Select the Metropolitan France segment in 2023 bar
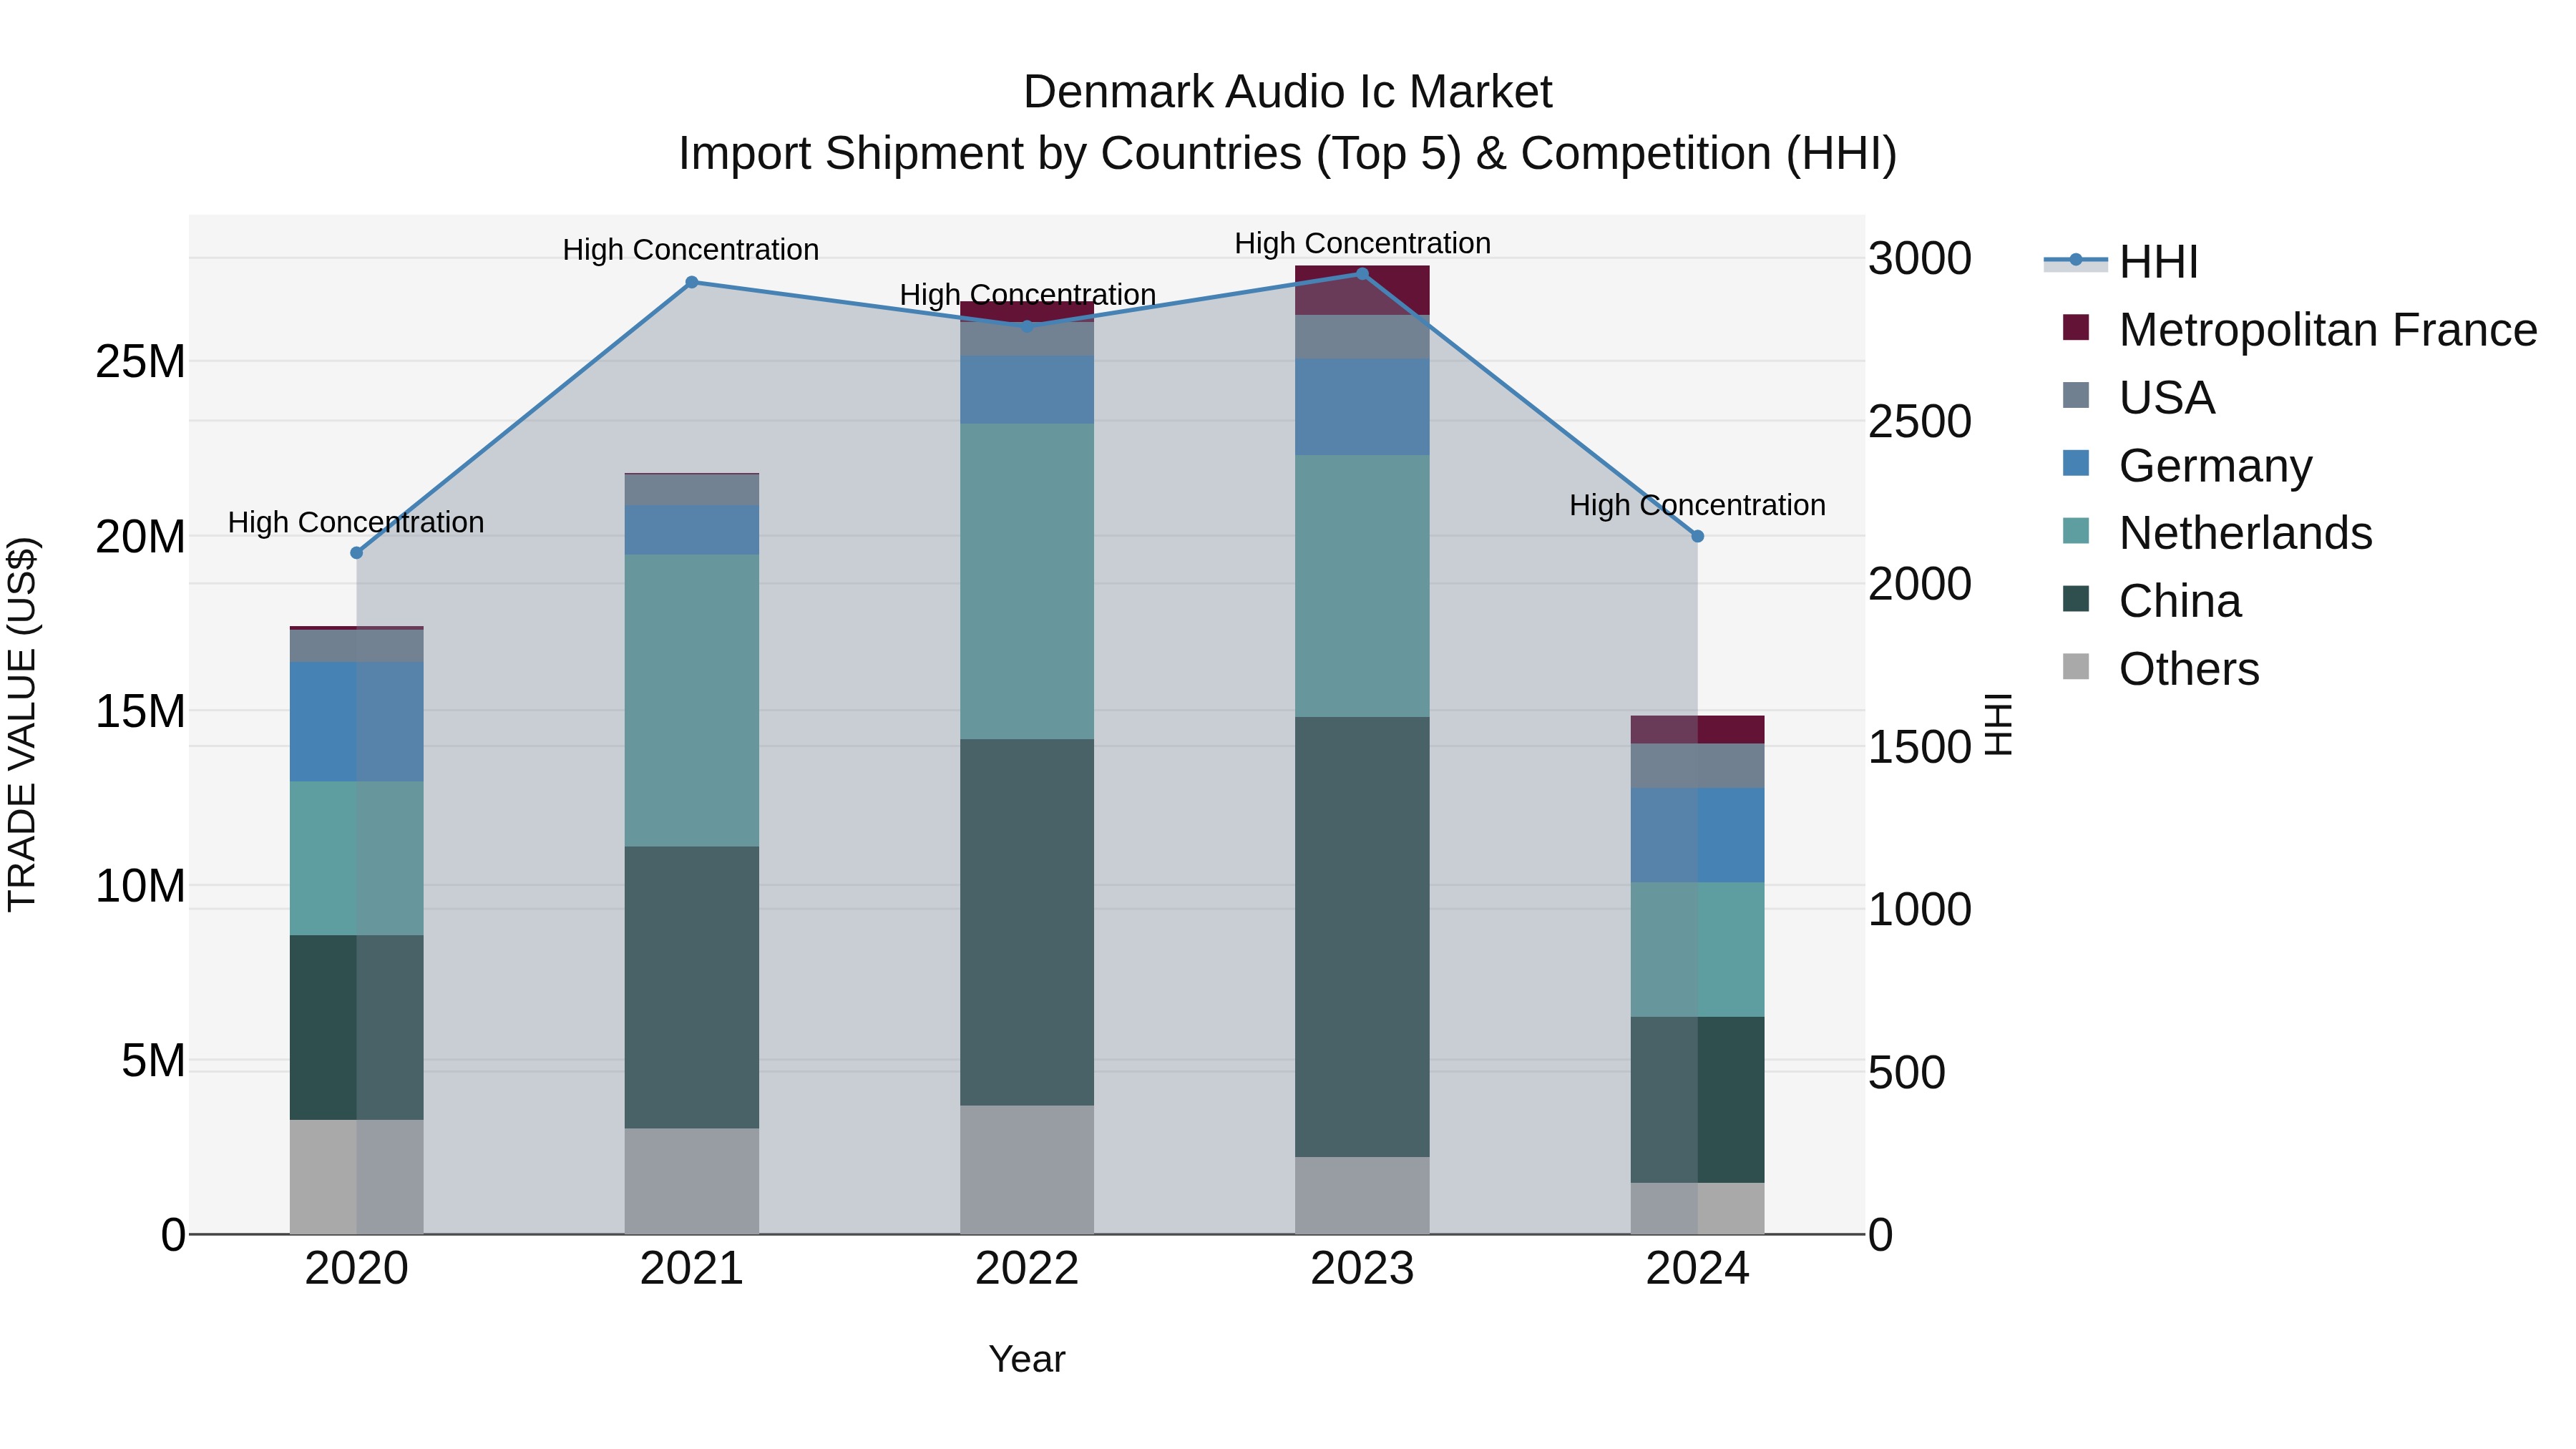The width and height of the screenshot is (2576, 1449). [x=1362, y=290]
